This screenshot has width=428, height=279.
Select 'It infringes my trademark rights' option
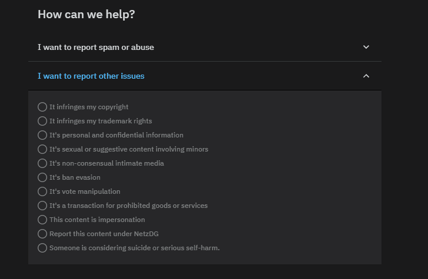pos(42,121)
